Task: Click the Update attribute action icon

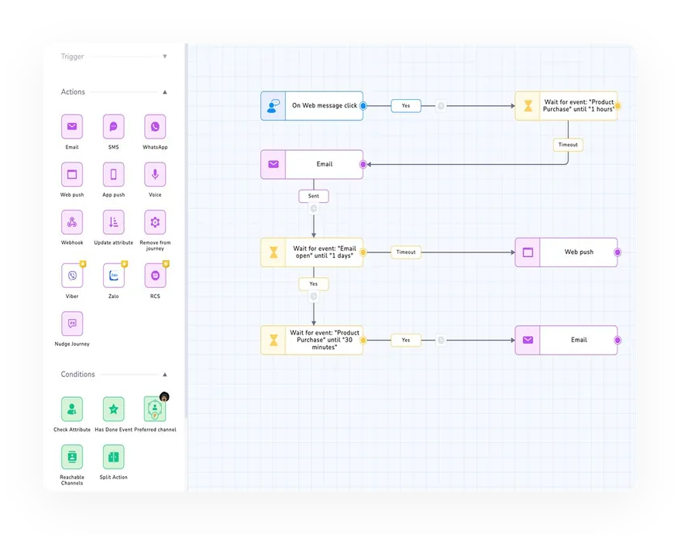Action: tap(113, 222)
